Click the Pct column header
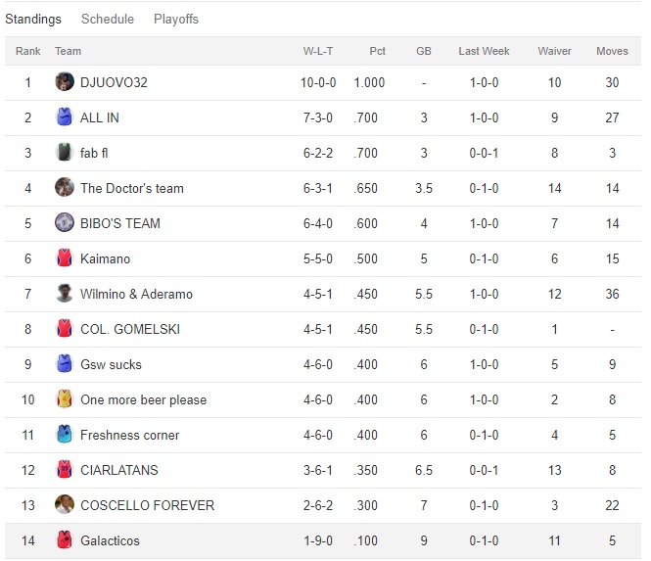This screenshot has height=561, width=651. tap(377, 51)
